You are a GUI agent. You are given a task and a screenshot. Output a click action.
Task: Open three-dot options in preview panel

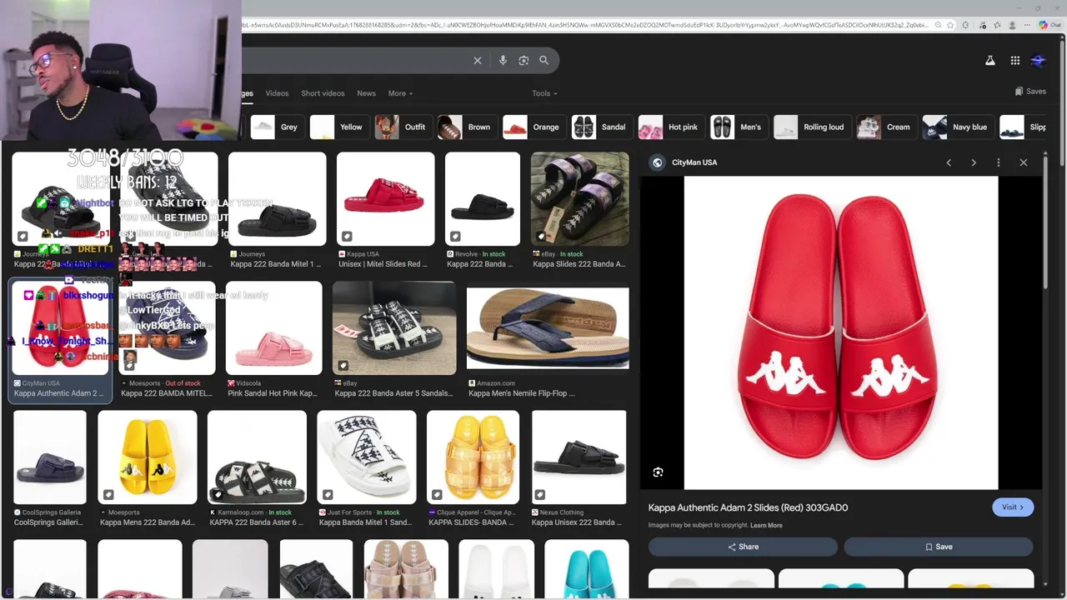[x=999, y=162]
